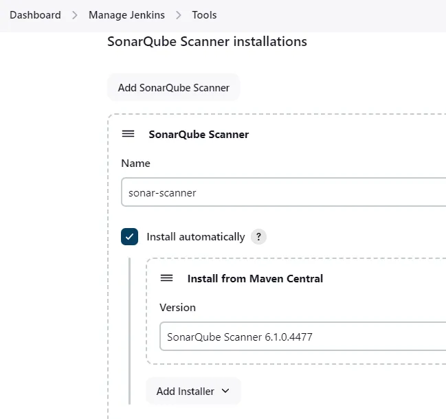The height and width of the screenshot is (419, 446).
Task: Open the Install automatically help question mark
Action: point(258,236)
